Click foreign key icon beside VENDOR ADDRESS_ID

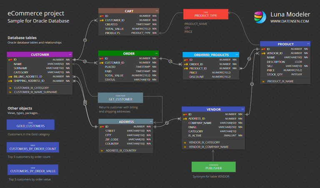pos(185,119)
